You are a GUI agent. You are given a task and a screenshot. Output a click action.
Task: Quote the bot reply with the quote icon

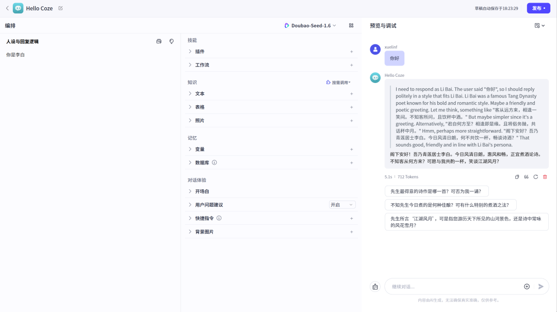pyautogui.click(x=526, y=177)
